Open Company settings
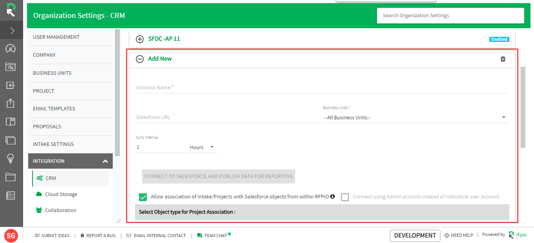This screenshot has width=534, height=243. click(70, 55)
